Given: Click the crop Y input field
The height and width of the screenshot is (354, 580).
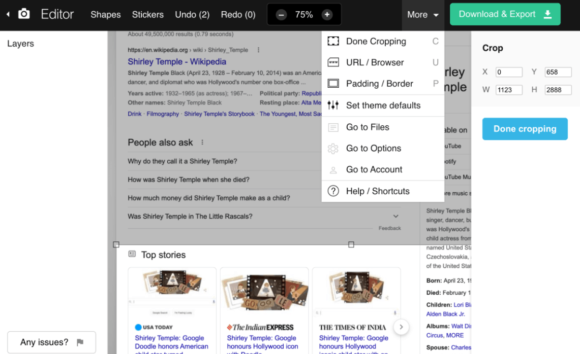Looking at the screenshot, I should 558,72.
